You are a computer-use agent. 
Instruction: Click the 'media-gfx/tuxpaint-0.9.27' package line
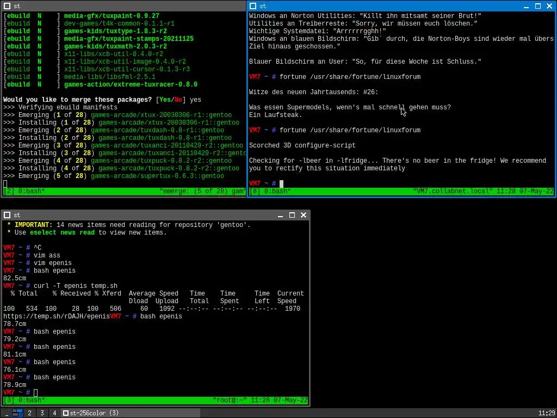pyautogui.click(x=112, y=16)
